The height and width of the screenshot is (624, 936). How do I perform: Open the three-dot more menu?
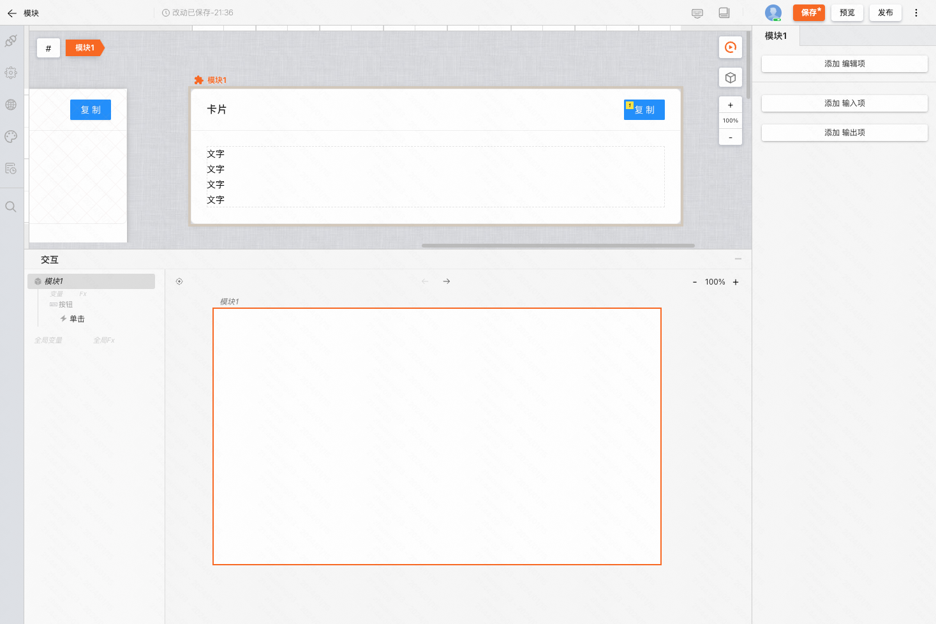916,13
